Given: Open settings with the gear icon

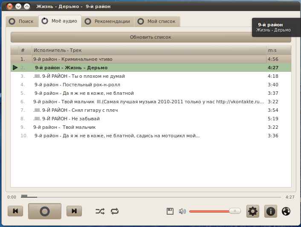Looking at the screenshot, I should (253, 211).
